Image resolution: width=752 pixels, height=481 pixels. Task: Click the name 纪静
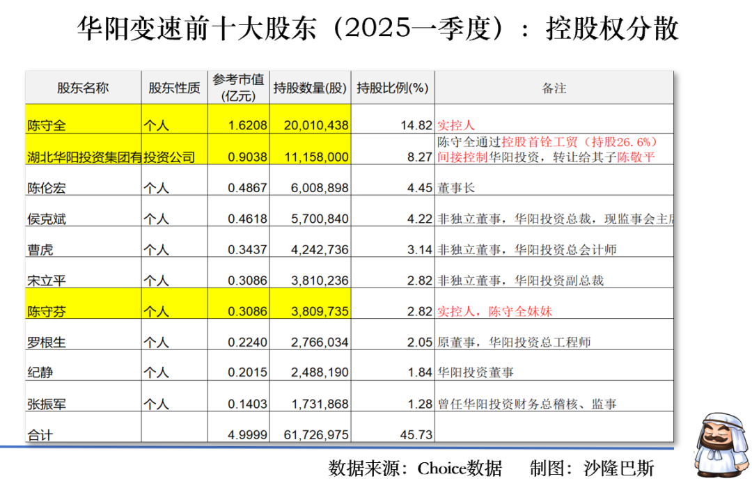click(x=40, y=372)
